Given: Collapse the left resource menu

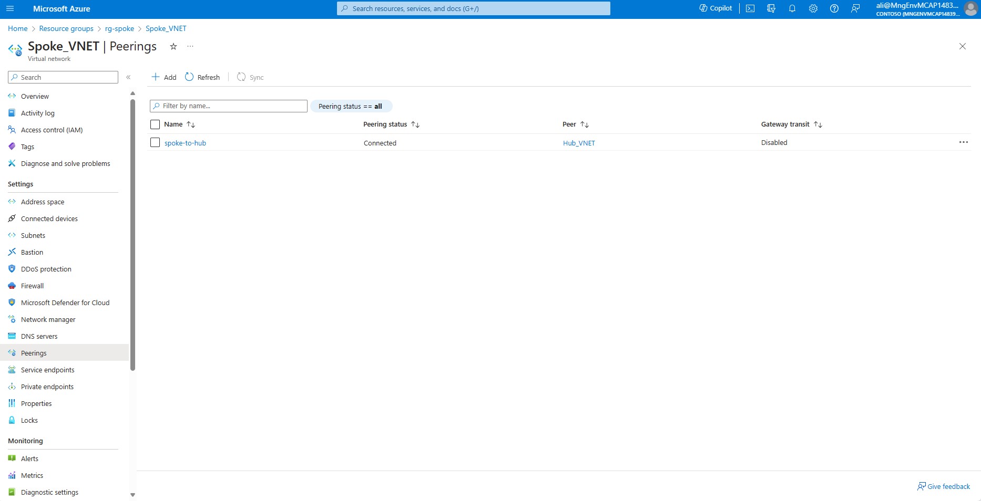Looking at the screenshot, I should point(128,77).
